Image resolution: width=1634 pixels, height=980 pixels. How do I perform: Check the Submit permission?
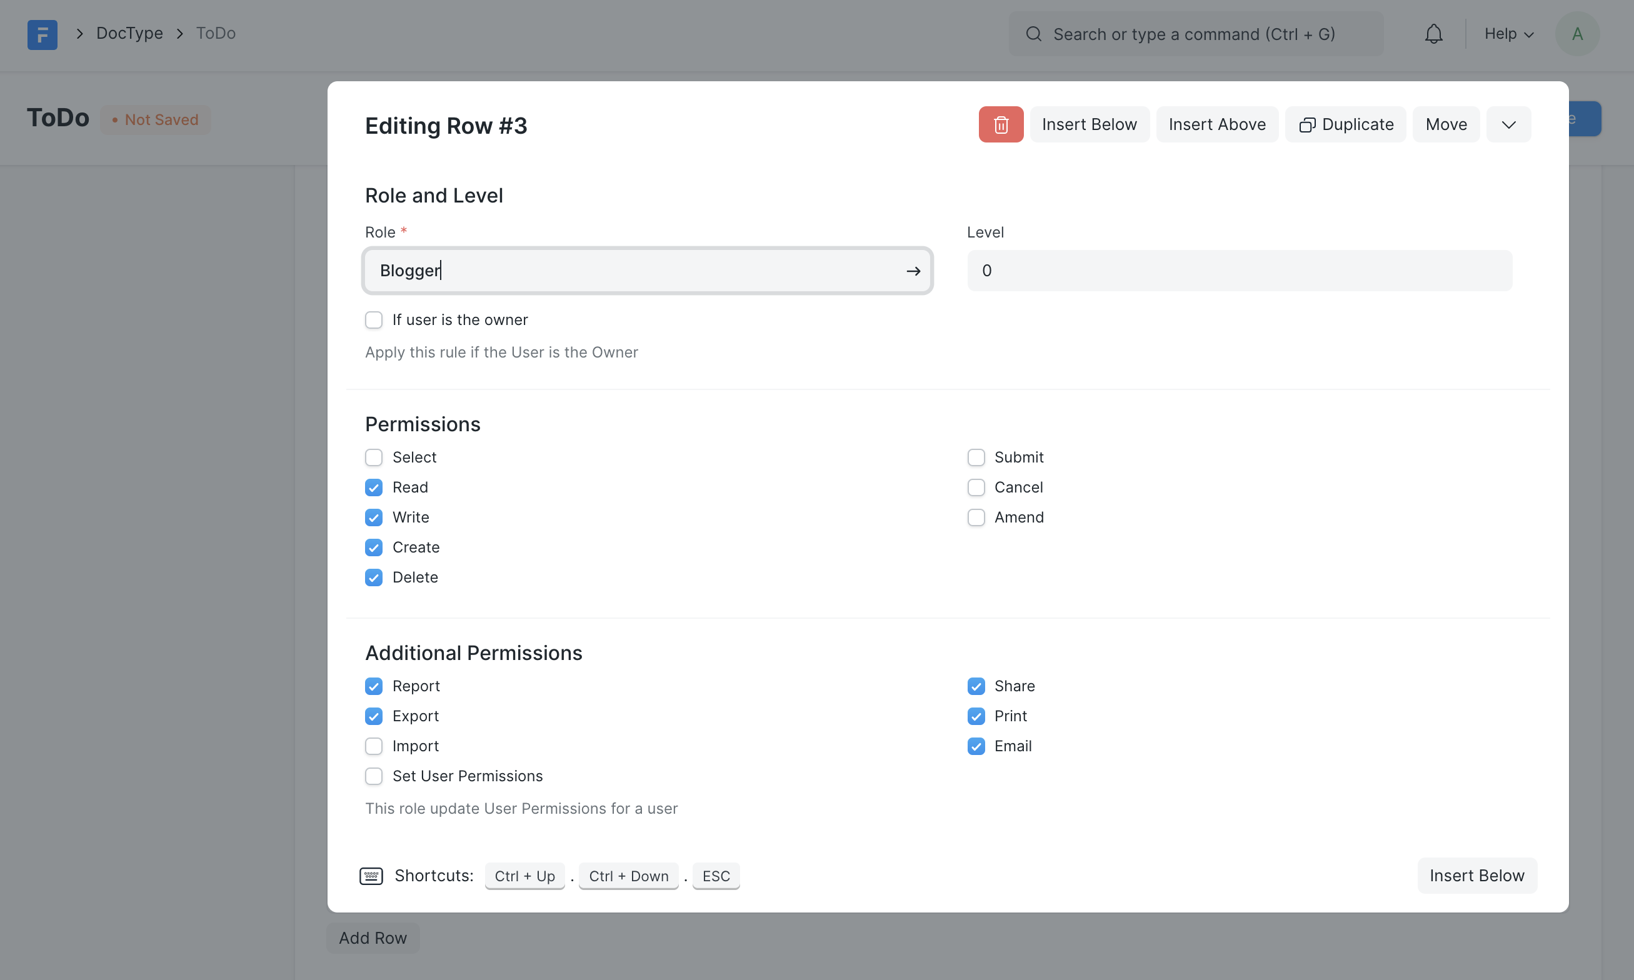976,457
